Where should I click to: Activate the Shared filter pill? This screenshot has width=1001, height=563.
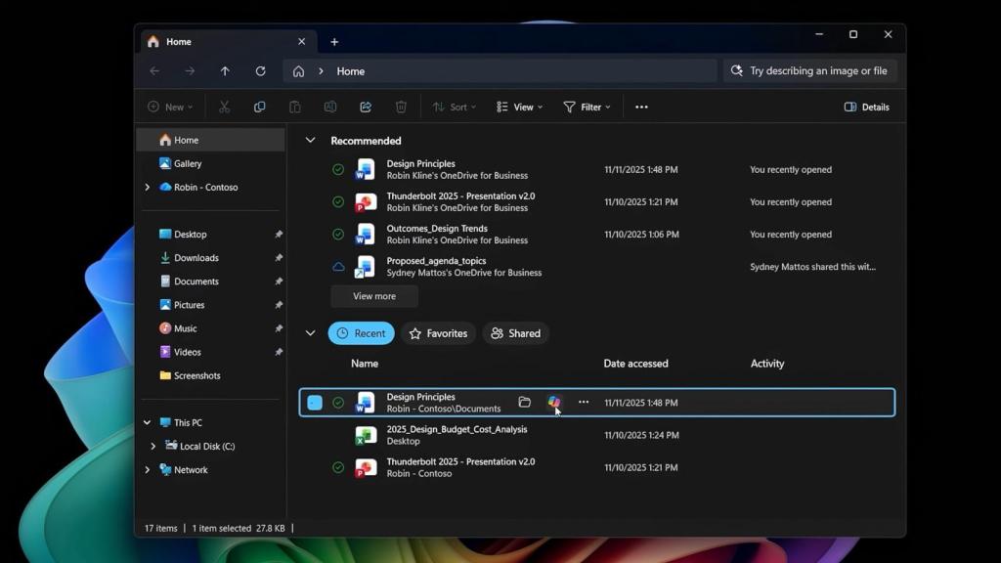tap(516, 333)
